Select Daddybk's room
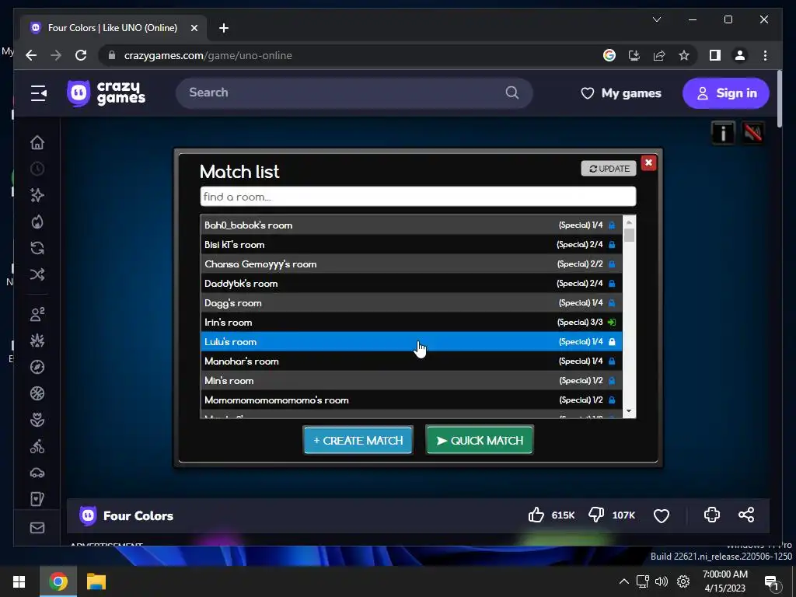 tap(411, 283)
